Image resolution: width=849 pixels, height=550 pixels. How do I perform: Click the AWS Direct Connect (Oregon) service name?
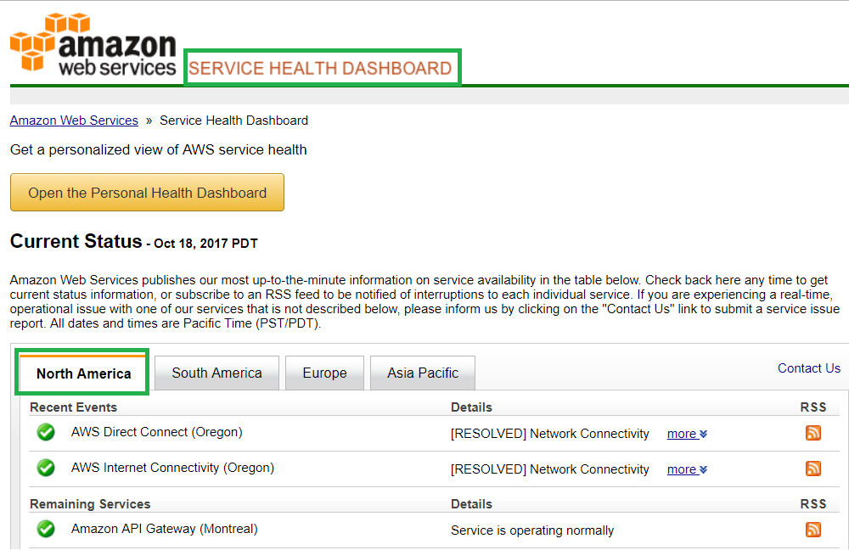pyautogui.click(x=156, y=432)
